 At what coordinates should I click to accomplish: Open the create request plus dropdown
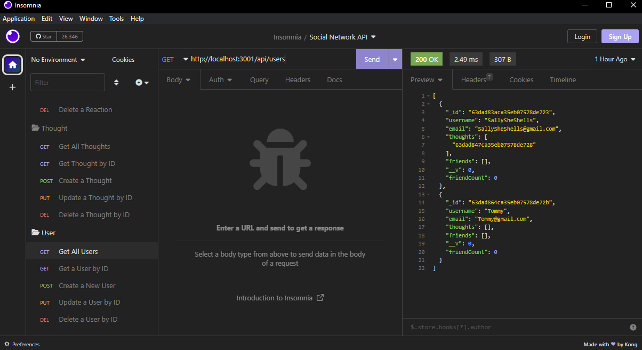click(x=142, y=82)
